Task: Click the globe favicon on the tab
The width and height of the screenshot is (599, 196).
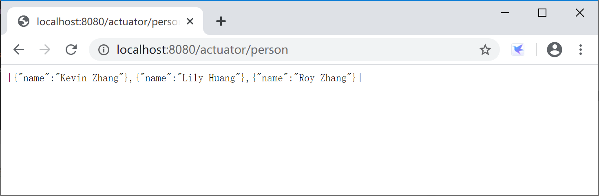Action: (x=24, y=21)
